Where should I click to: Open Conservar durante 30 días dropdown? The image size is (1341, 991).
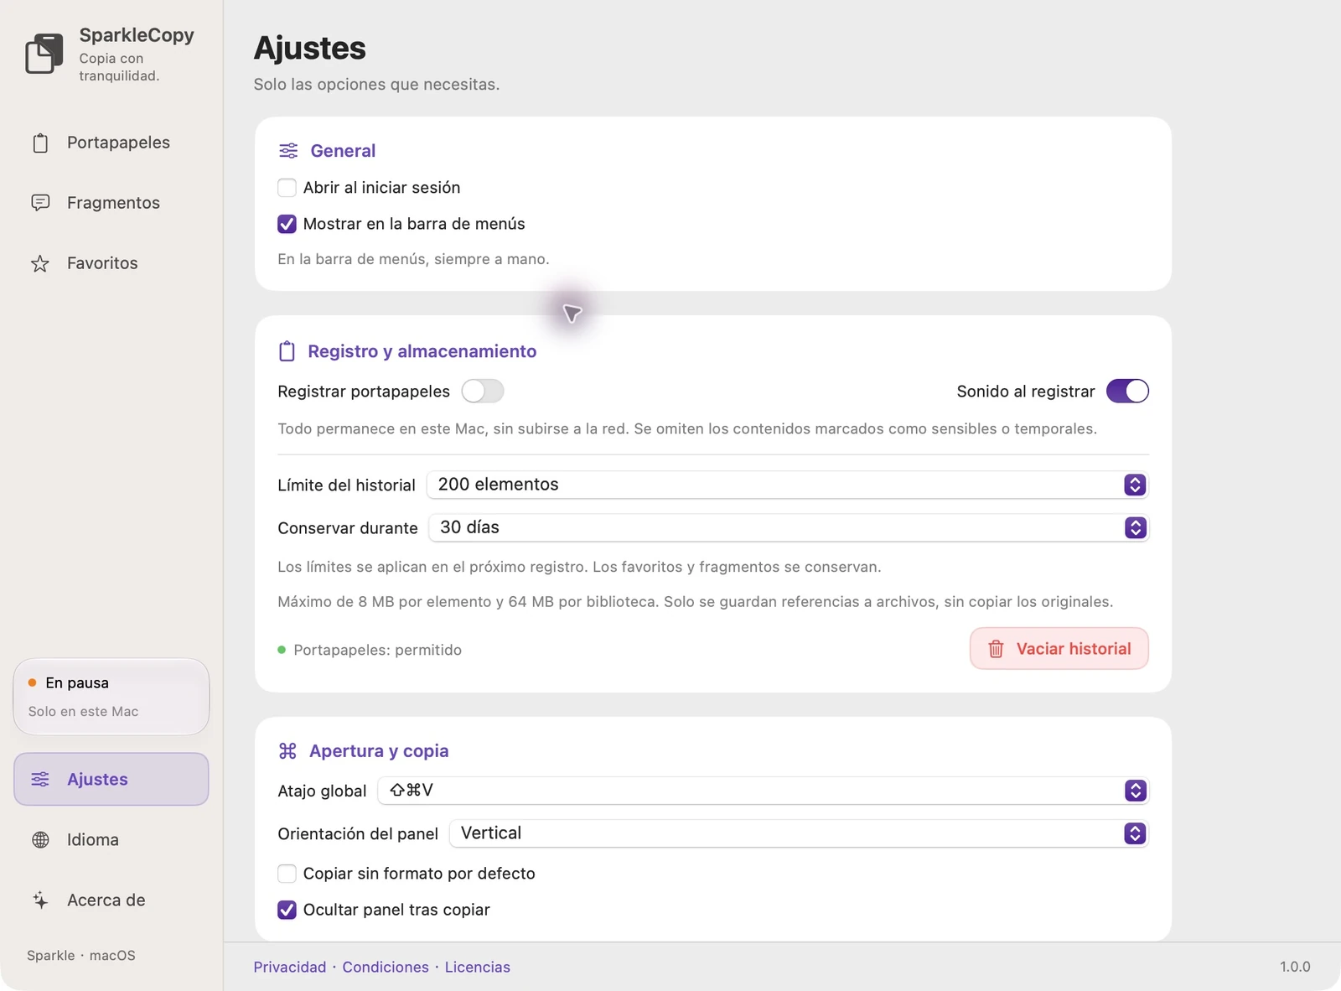[x=789, y=527]
